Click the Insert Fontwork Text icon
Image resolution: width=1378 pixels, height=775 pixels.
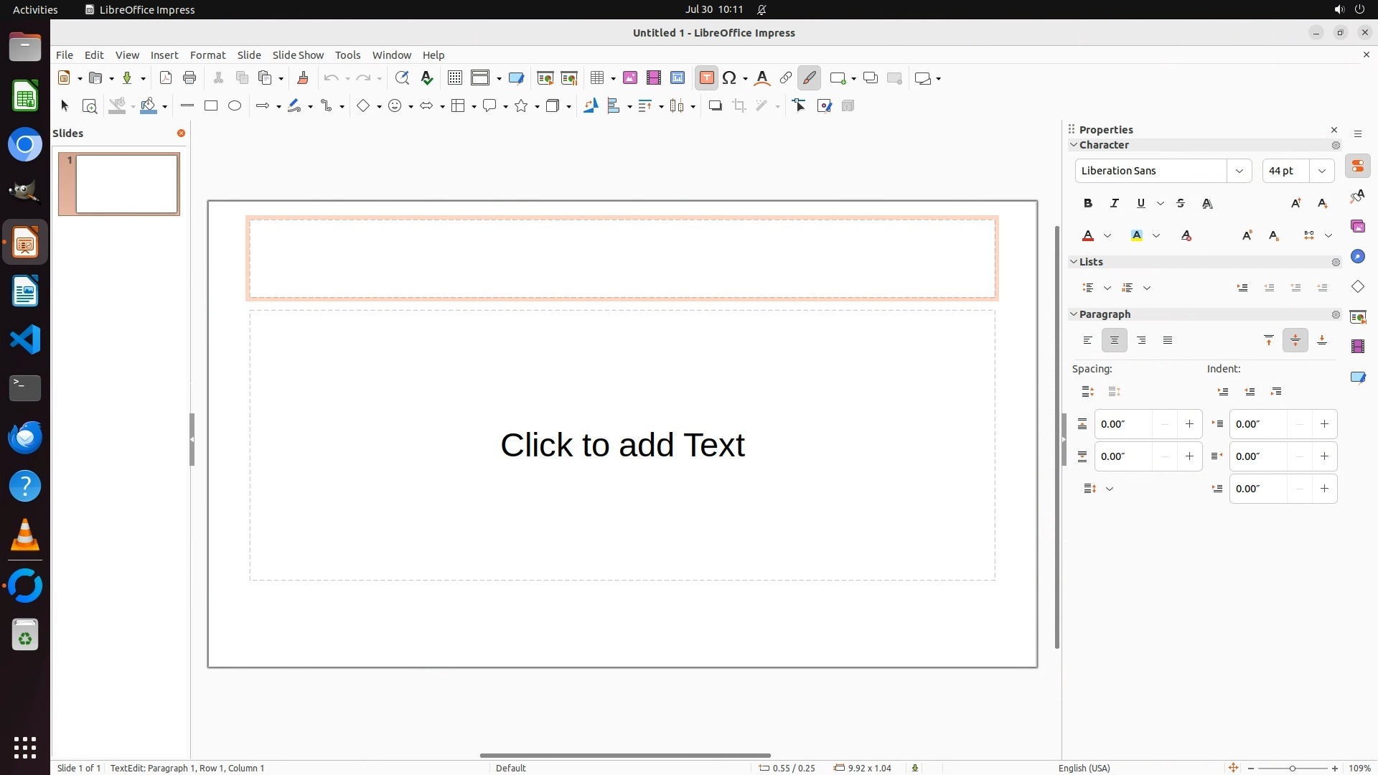pos(762,78)
